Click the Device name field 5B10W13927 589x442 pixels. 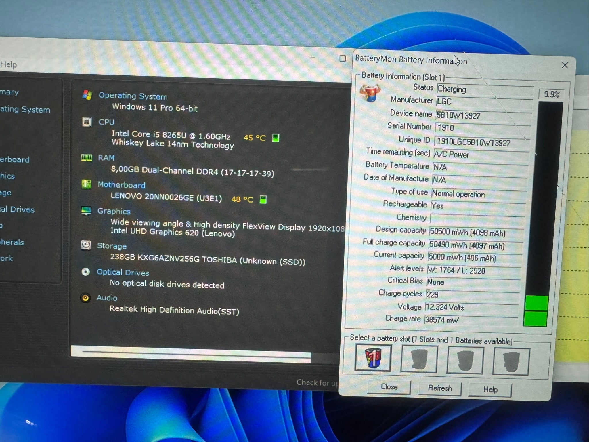483,115
